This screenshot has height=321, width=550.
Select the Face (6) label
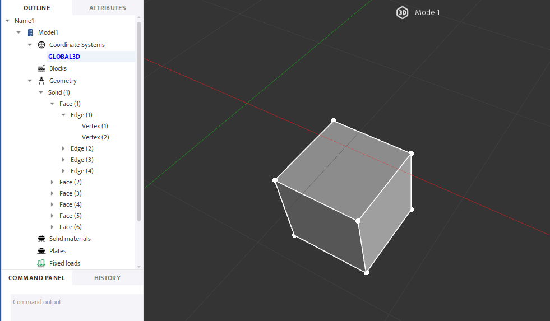coord(71,227)
